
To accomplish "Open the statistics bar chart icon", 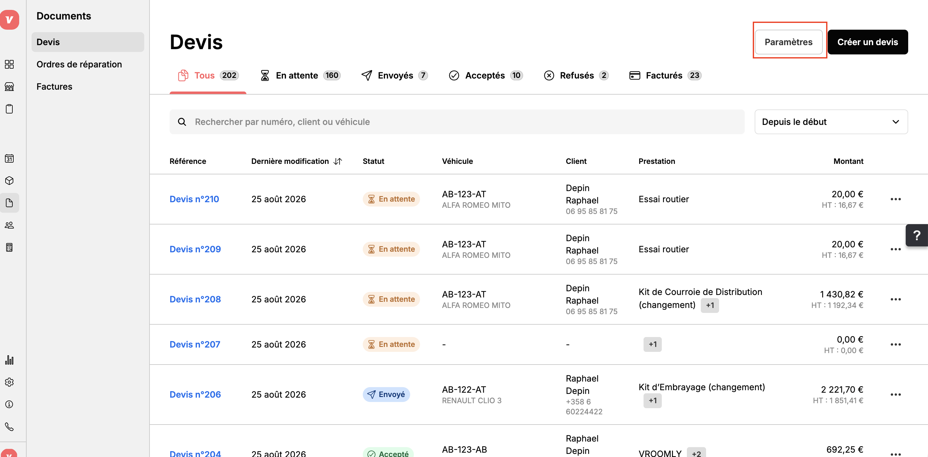I will click(9, 360).
